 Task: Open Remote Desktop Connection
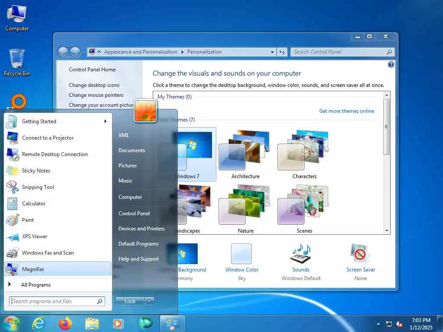coord(58,154)
